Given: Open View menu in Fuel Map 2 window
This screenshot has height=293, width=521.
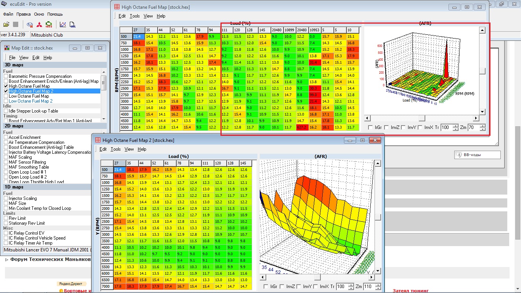Looking at the screenshot, I should tap(129, 149).
